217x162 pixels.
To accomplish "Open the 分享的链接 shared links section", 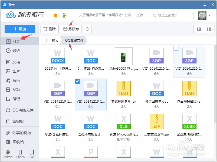I will (19, 133).
